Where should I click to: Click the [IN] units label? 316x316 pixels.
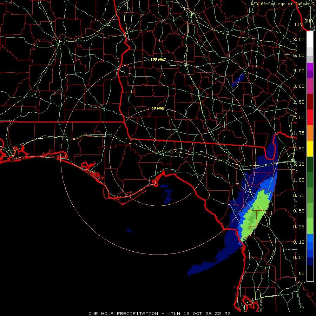(x=300, y=24)
